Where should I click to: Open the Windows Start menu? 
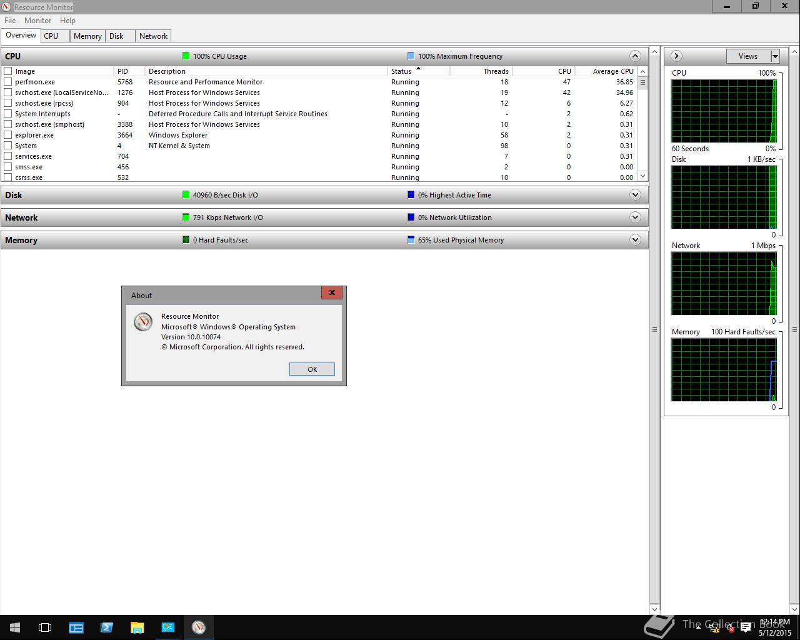[15, 627]
